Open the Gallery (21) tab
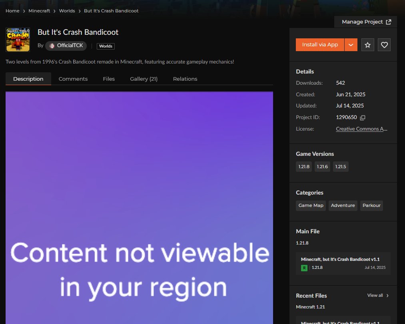The image size is (405, 324). pyautogui.click(x=144, y=79)
